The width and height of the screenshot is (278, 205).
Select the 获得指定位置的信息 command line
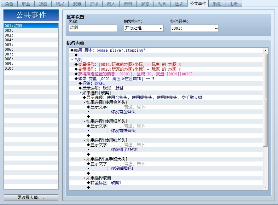coord(166,74)
